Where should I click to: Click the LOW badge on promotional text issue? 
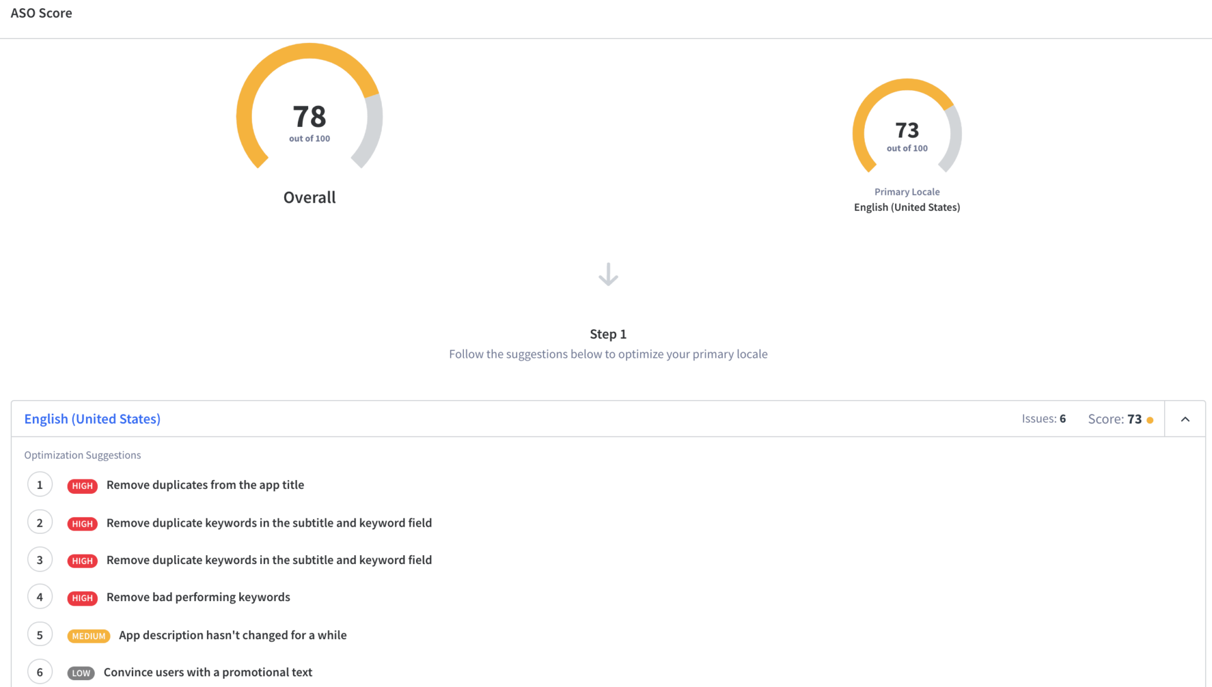pyautogui.click(x=80, y=672)
